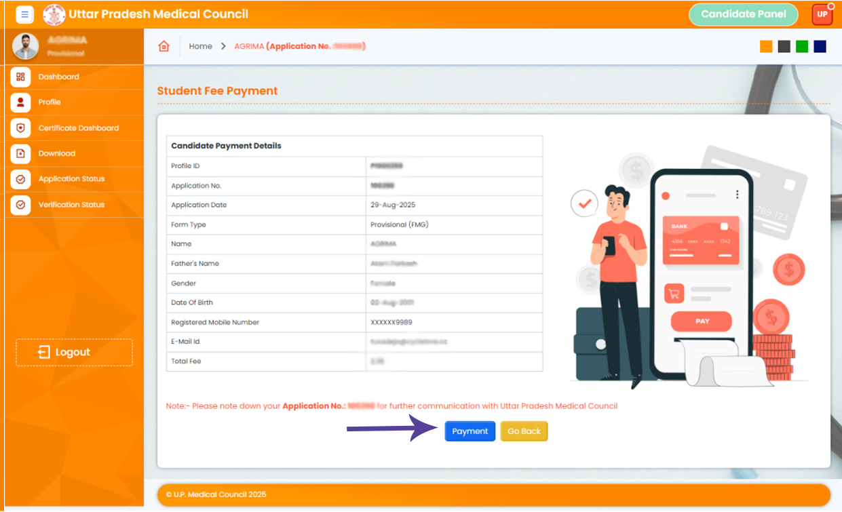Select the orange theme color swatch
This screenshot has height=512, width=842.
coord(766,47)
